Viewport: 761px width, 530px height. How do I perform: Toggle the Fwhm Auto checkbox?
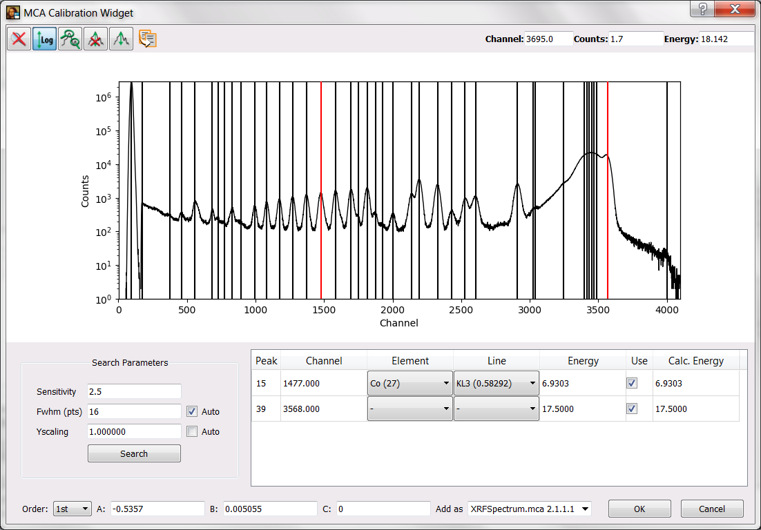coord(191,411)
